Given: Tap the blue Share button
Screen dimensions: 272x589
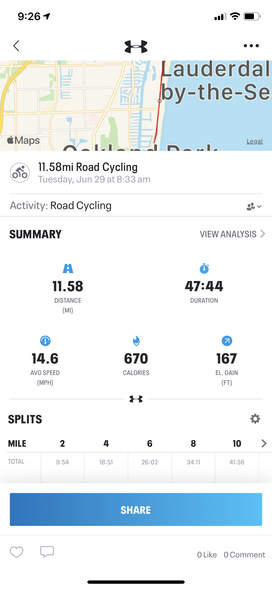Looking at the screenshot, I should [x=136, y=509].
